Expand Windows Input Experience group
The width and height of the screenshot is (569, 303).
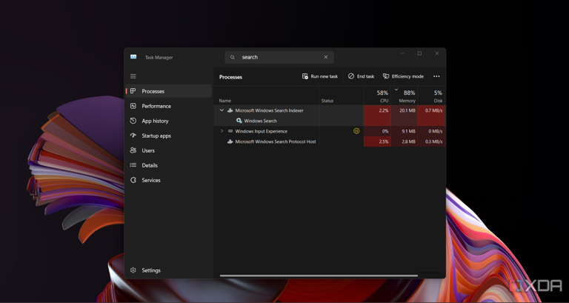coord(222,131)
